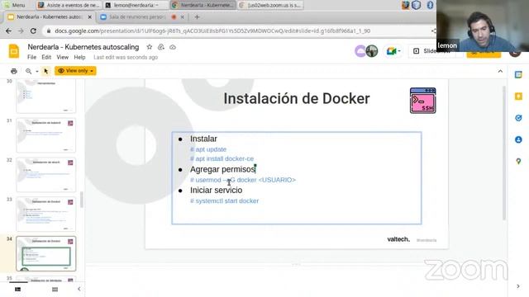Go forward in browser history
The image size is (529, 297).
click(21, 31)
